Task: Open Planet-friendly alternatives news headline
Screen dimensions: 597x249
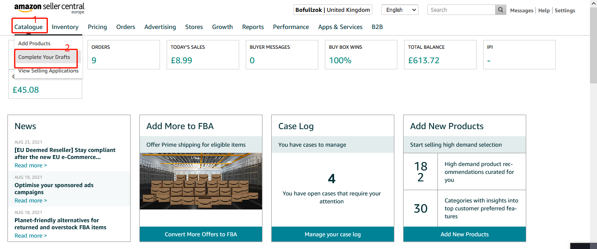Action: 60,224
